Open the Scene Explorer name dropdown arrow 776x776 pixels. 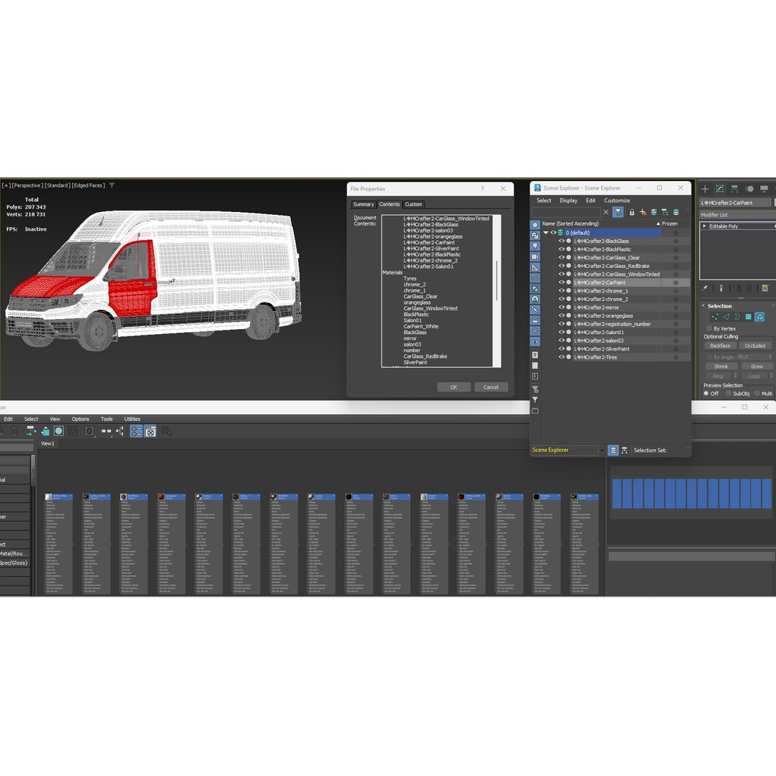click(x=602, y=451)
